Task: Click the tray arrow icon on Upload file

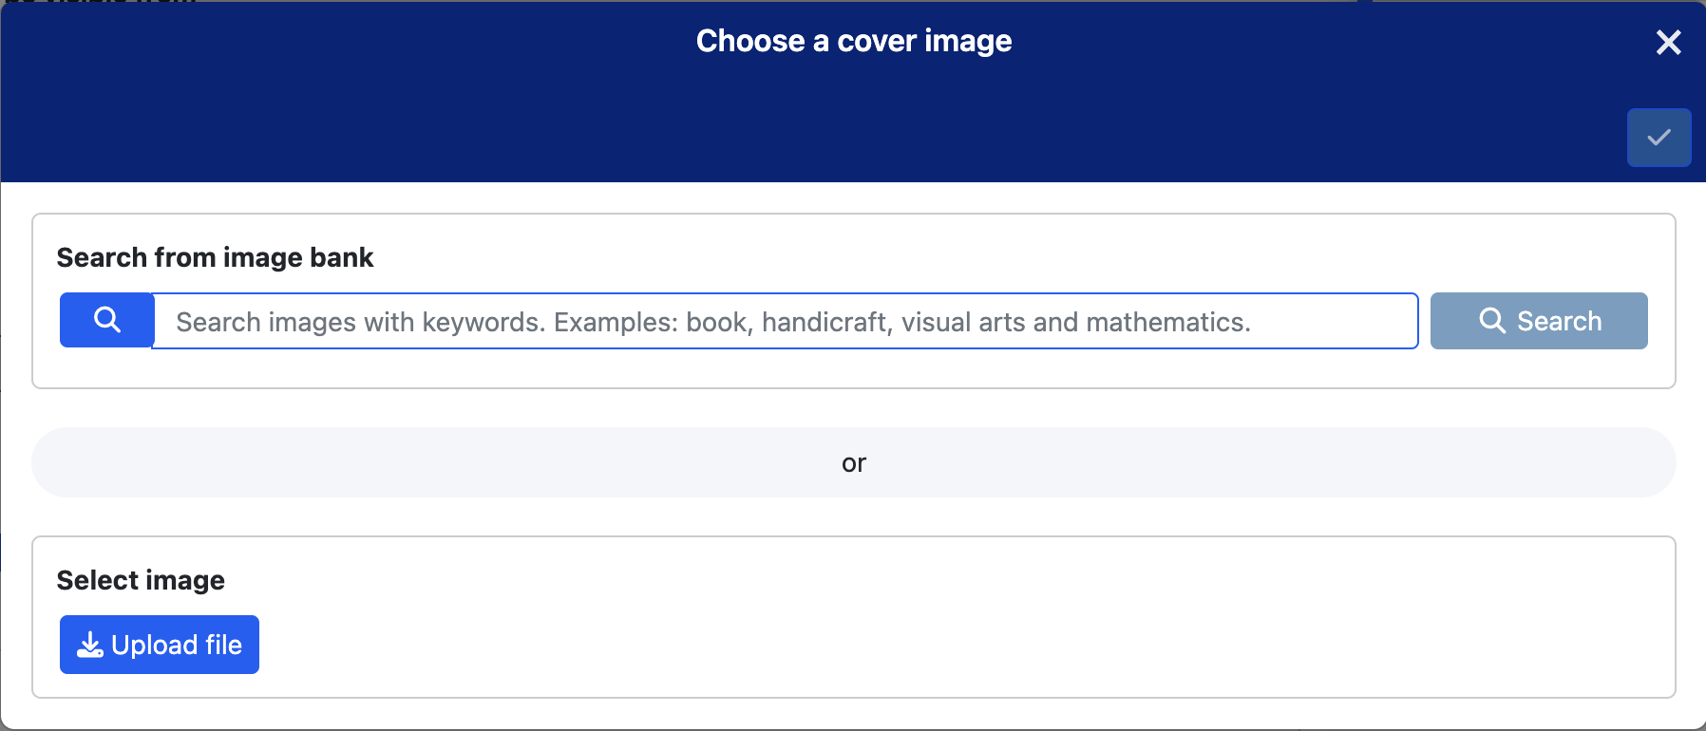Action: click(90, 645)
